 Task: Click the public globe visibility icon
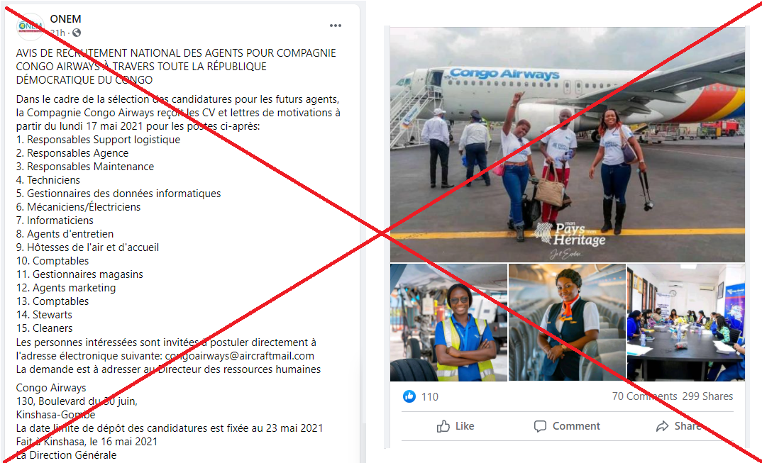click(x=77, y=33)
